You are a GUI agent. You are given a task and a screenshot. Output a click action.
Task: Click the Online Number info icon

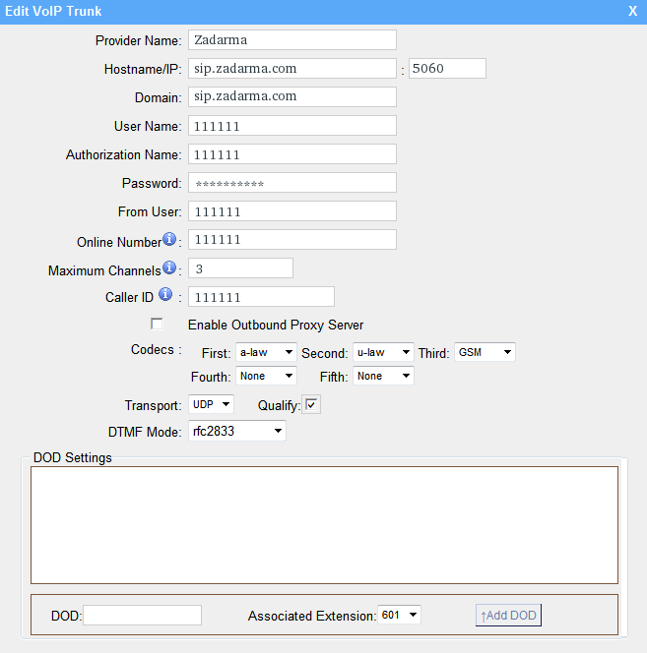pos(169,240)
